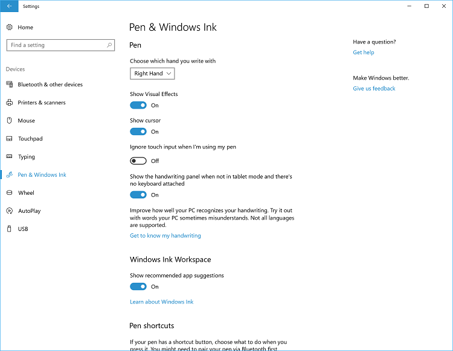Click the back arrow in title bar
This screenshot has height=351, width=453.
[x=9, y=6]
